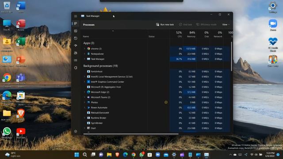Open the Microsoft Store desktop shortcut
283x159 pixels.
[21, 98]
